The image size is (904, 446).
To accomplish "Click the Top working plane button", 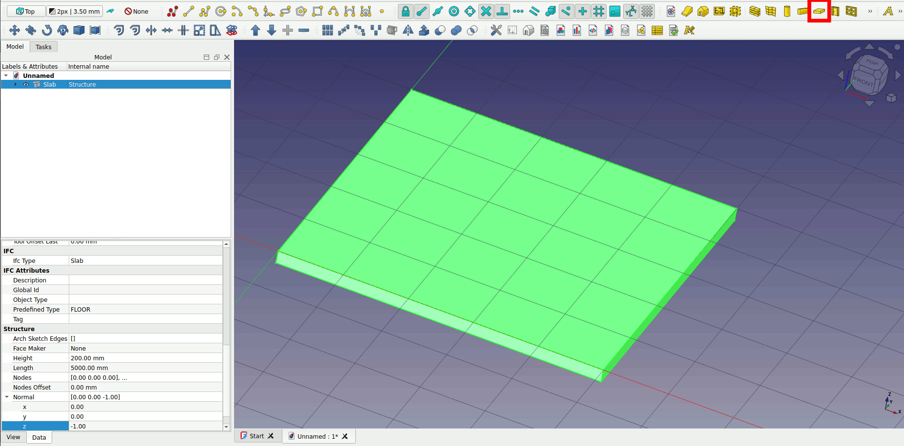I will click(26, 11).
